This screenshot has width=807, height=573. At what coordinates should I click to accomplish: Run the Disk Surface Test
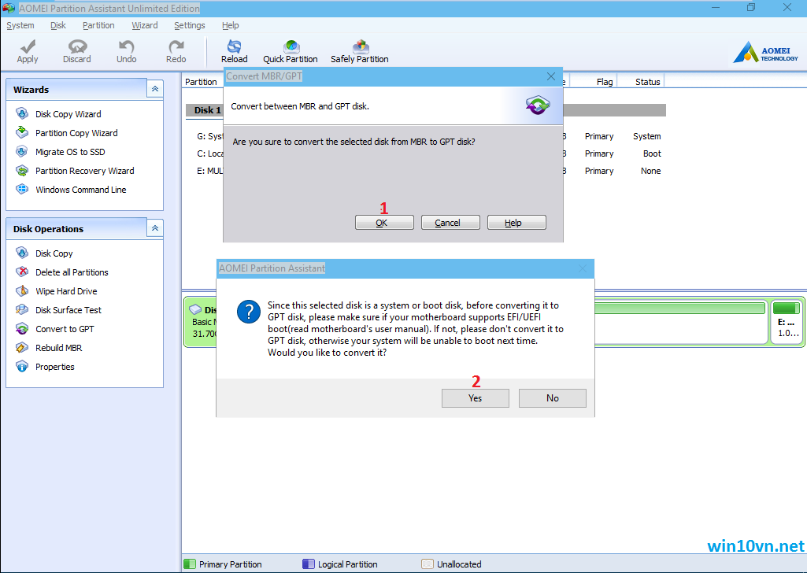coord(68,310)
